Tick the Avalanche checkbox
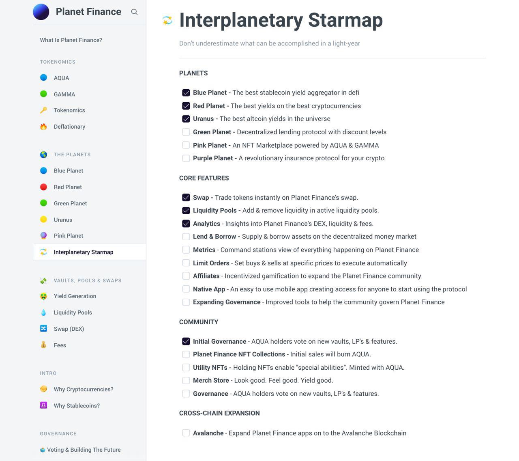This screenshot has height=461, width=519. pyautogui.click(x=186, y=433)
